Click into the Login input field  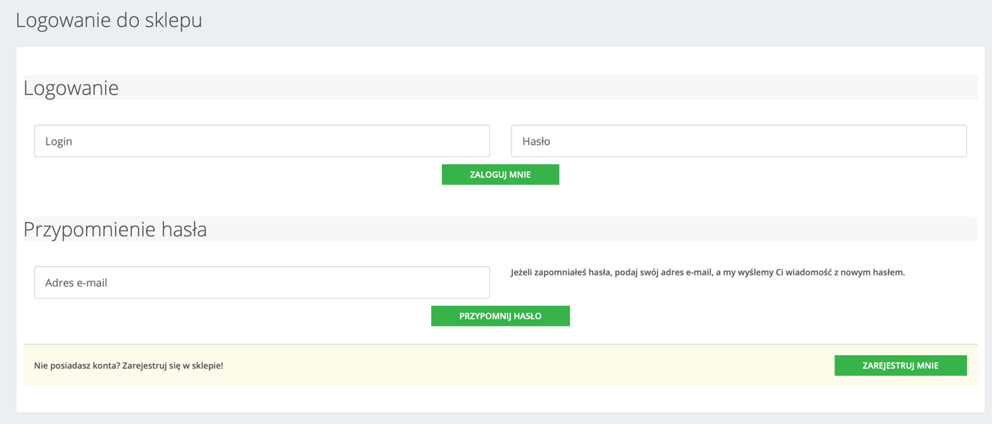[x=262, y=141]
